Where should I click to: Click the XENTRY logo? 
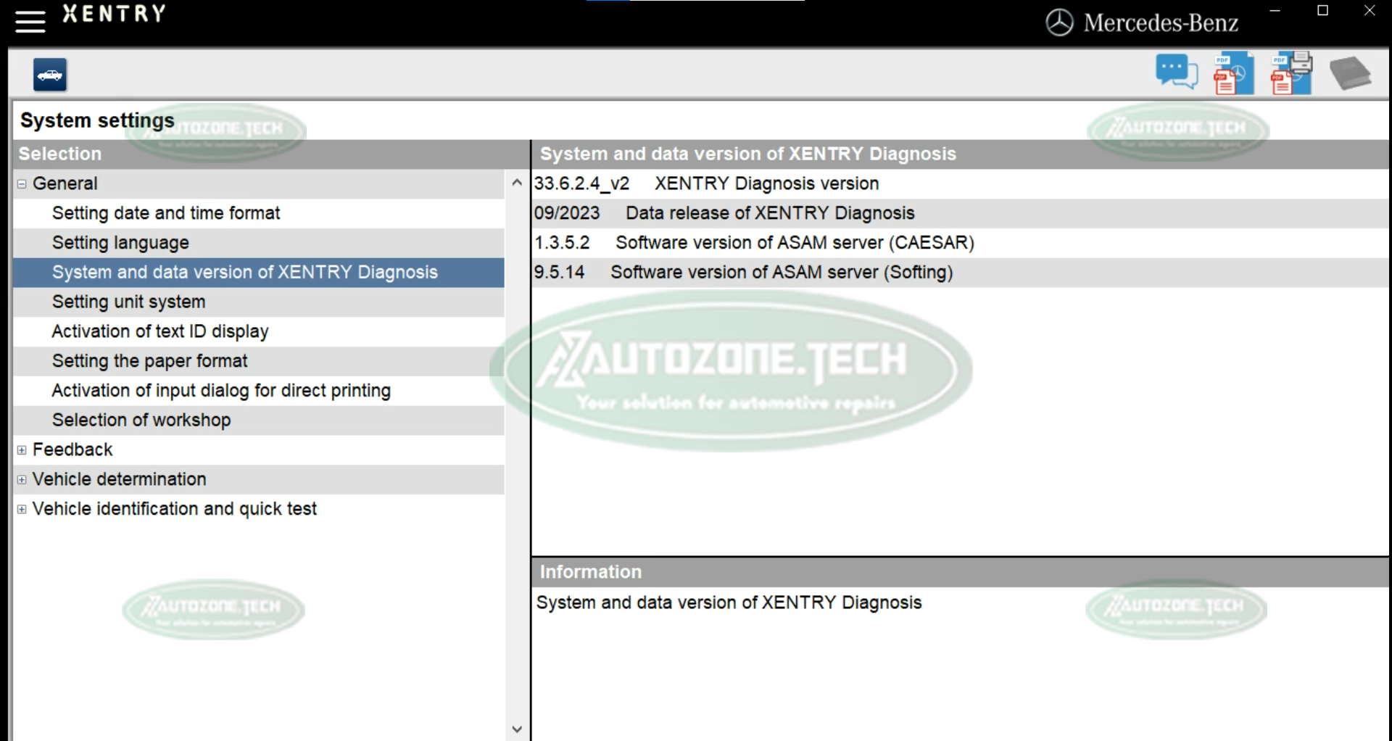coord(113,13)
